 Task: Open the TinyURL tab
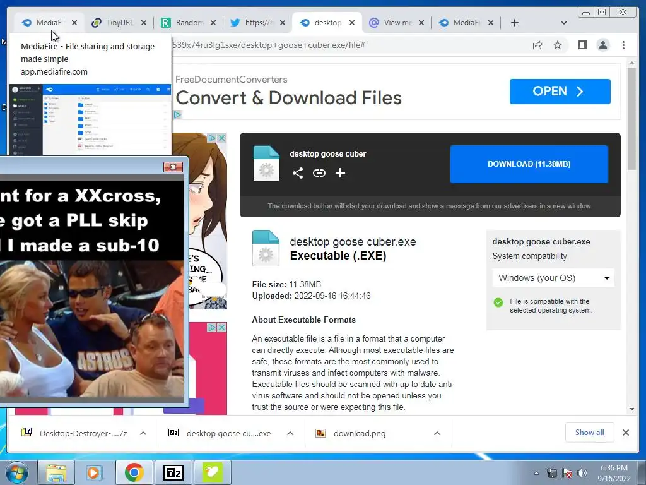click(119, 23)
